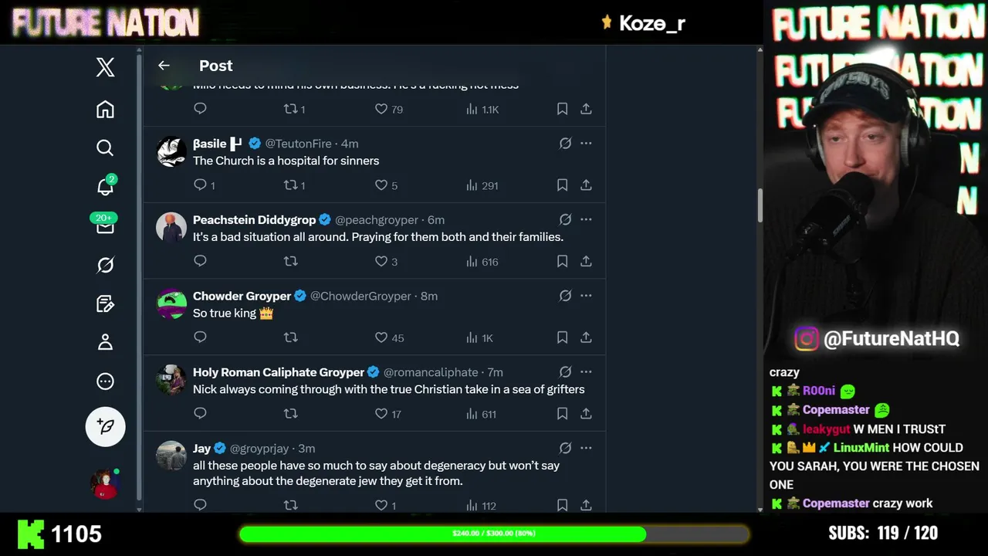This screenshot has height=556, width=988.
Task: Open notifications bell icon
Action: 105,187
